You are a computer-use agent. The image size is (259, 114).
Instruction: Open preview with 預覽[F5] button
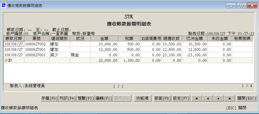86,98
